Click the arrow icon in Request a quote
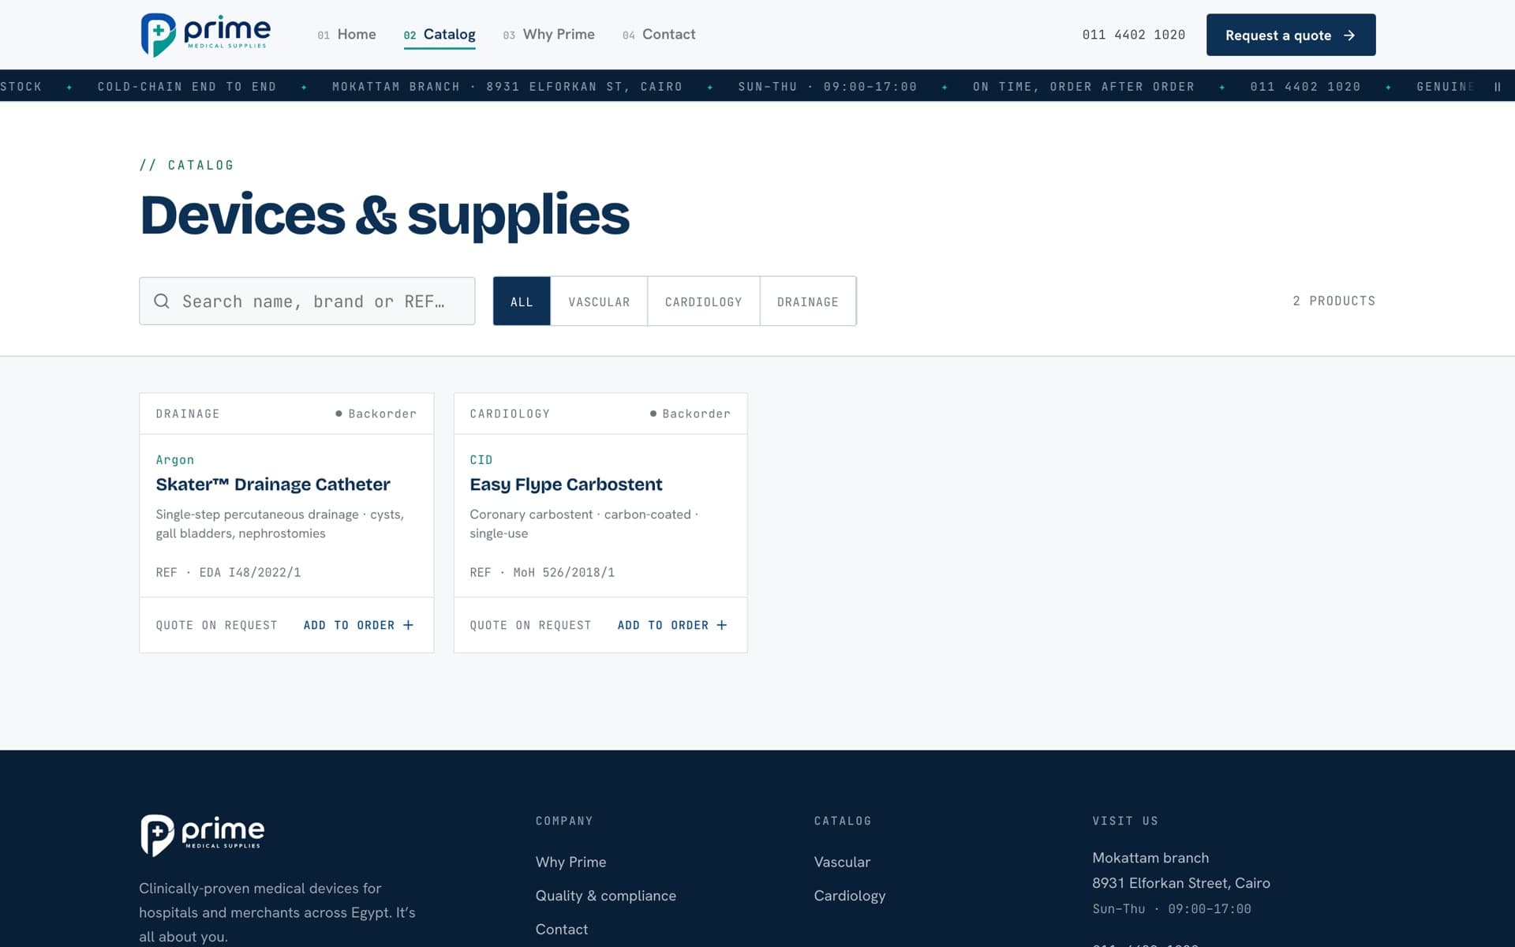 click(x=1349, y=36)
